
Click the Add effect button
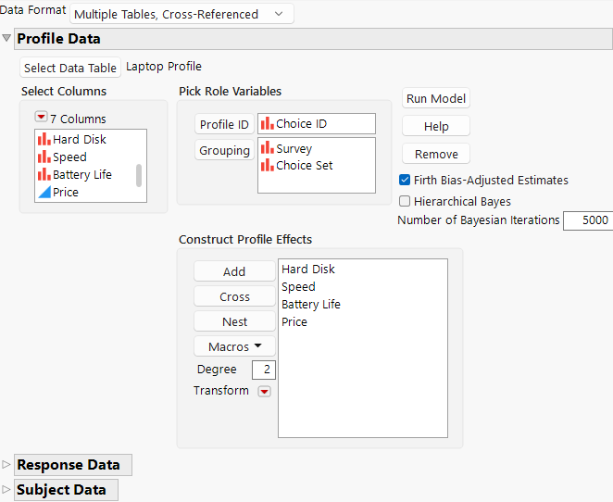234,271
